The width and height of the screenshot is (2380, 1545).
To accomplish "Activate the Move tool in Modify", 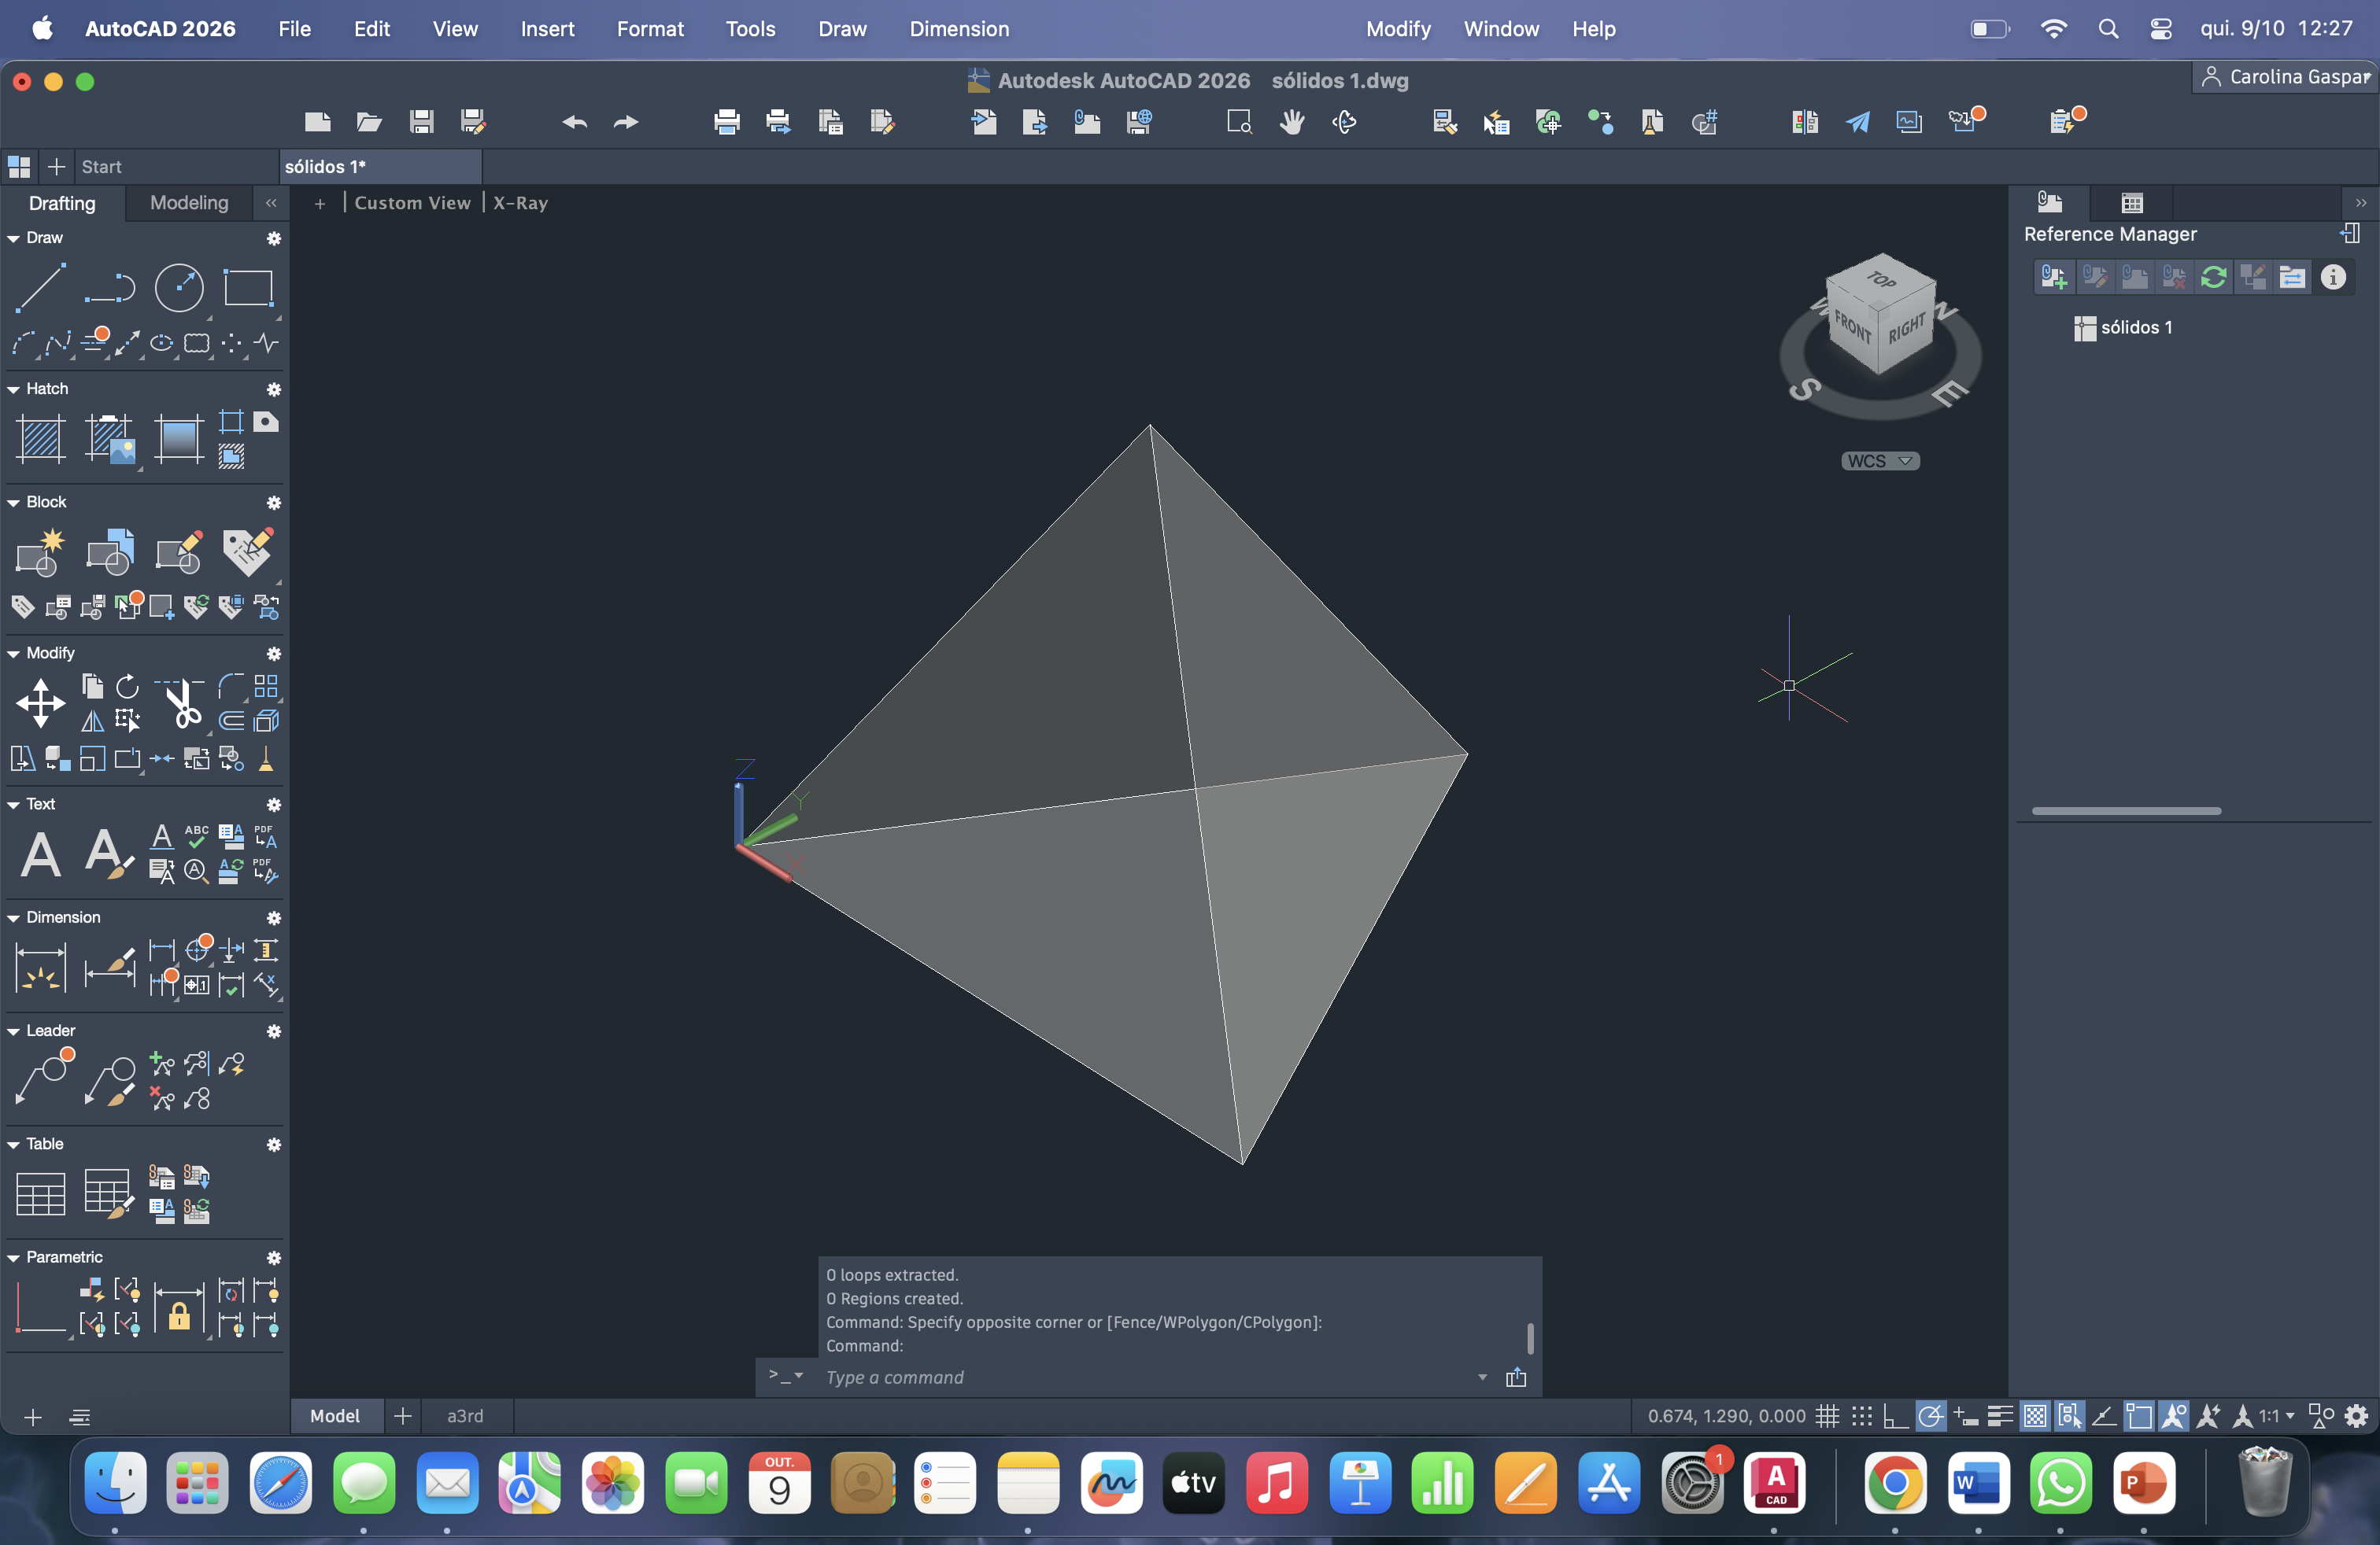I will 40,702.
